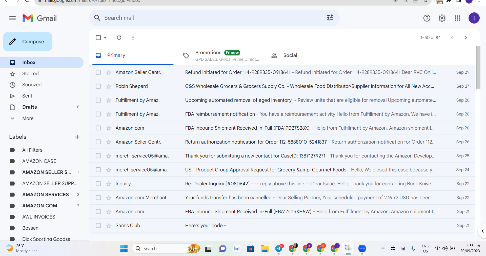
Task: Star the Inquiry email
Action: (x=109, y=184)
